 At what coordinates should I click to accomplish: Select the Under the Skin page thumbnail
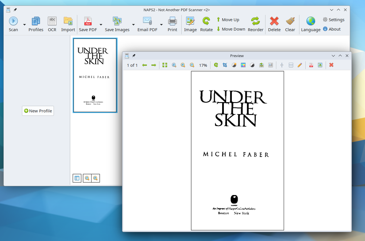[x=95, y=75]
